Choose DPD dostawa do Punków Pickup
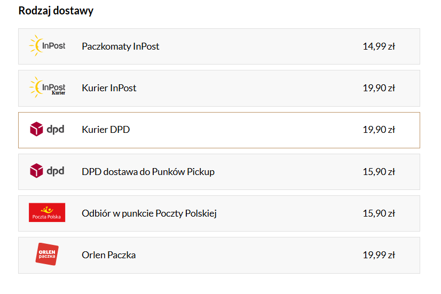Viewport: 441px width, 294px height. [x=219, y=172]
